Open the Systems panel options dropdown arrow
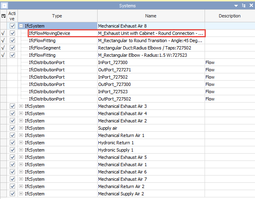The image size is (255, 199). (236, 6)
